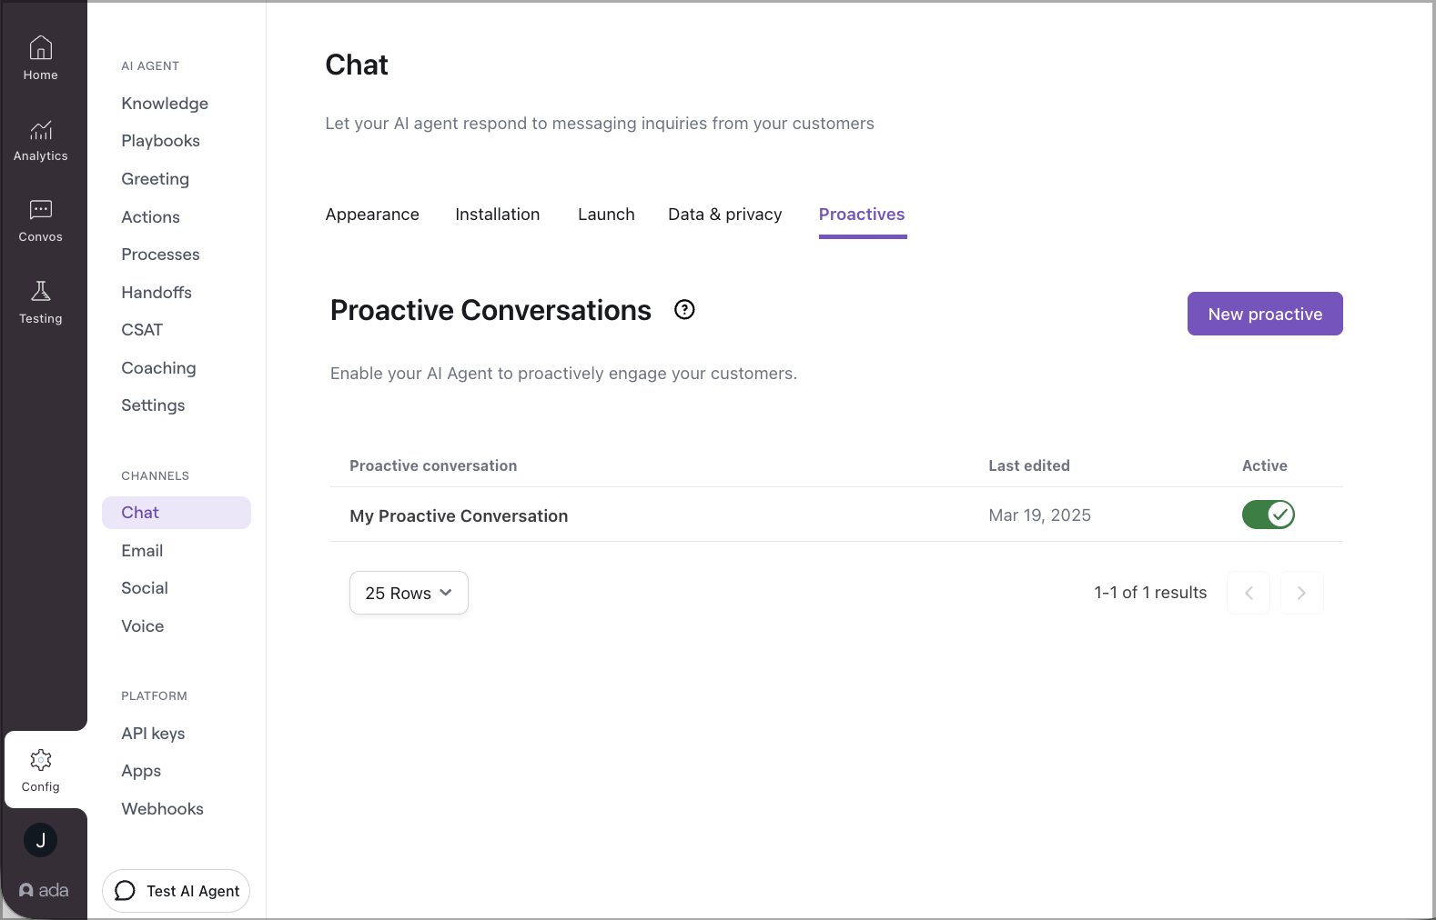The image size is (1436, 920).
Task: Launch Test AI Agent
Action: tap(176, 891)
